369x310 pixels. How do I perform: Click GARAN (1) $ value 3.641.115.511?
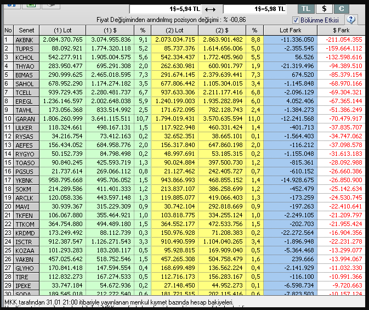click(x=111, y=119)
